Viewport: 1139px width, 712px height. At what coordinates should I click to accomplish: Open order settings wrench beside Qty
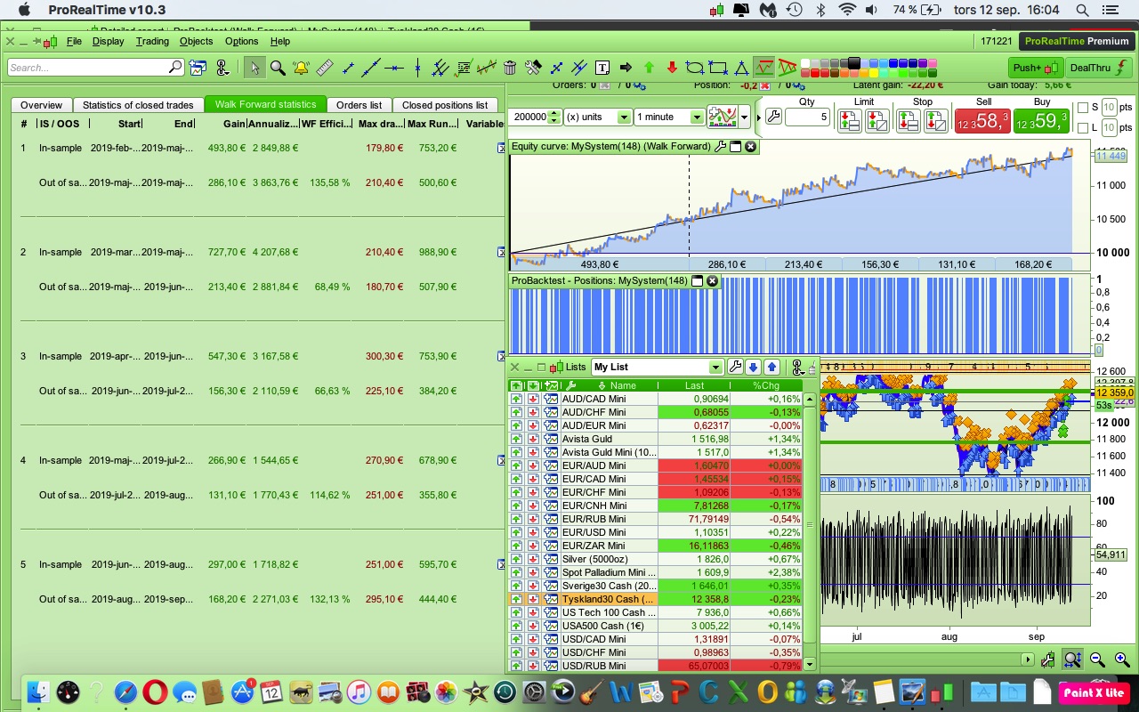tap(772, 117)
